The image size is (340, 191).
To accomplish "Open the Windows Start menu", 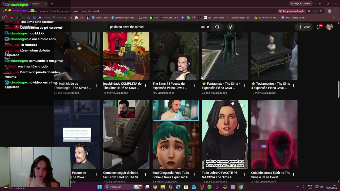I will [x=100, y=187].
